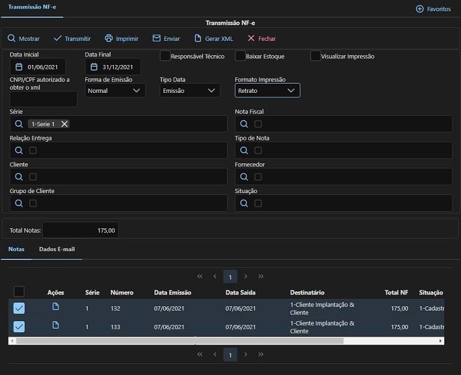This screenshot has width=461, height=375.
Task: Uncheck the row for note 133
Action: [x=19, y=327]
